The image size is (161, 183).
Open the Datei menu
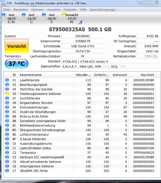[7, 10]
